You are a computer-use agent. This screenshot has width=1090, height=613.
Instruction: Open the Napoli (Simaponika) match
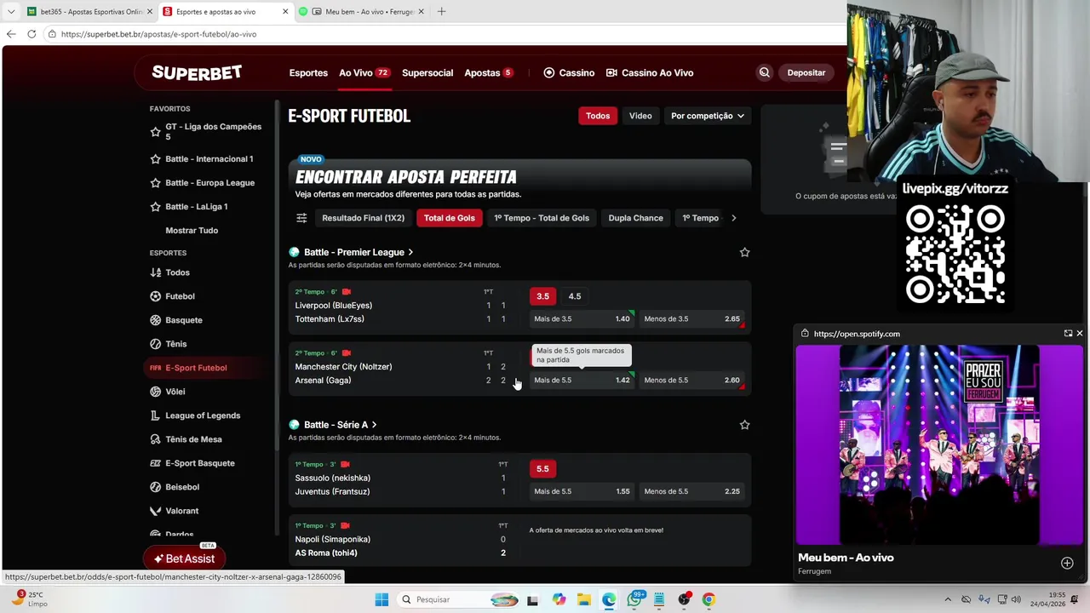coord(333,540)
